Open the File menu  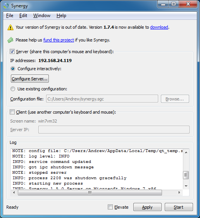[10, 16]
